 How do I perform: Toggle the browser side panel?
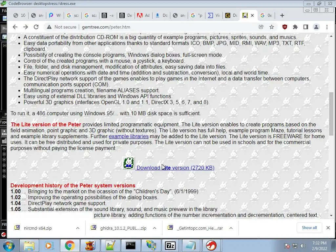306,27
